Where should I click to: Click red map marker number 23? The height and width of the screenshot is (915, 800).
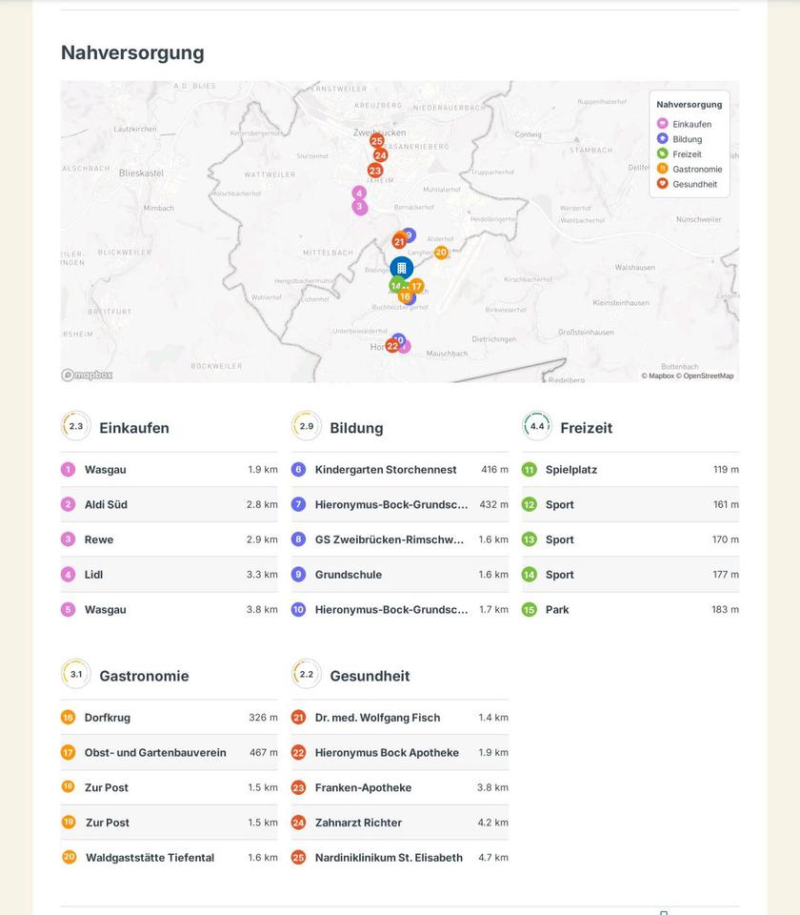(374, 171)
